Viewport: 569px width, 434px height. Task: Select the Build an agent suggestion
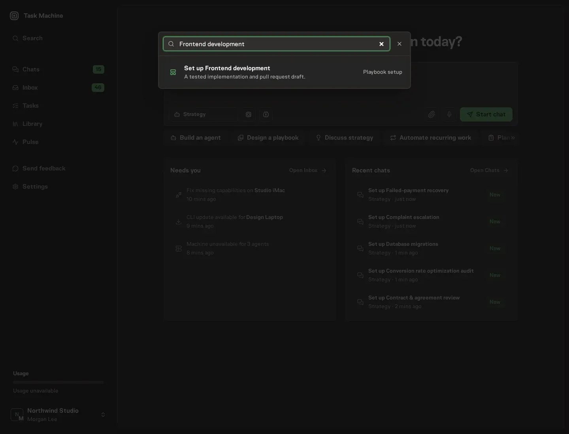click(x=196, y=138)
